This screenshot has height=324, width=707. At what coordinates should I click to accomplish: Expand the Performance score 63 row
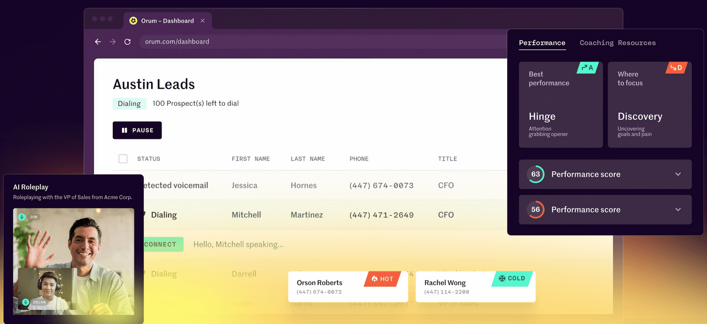[678, 174]
